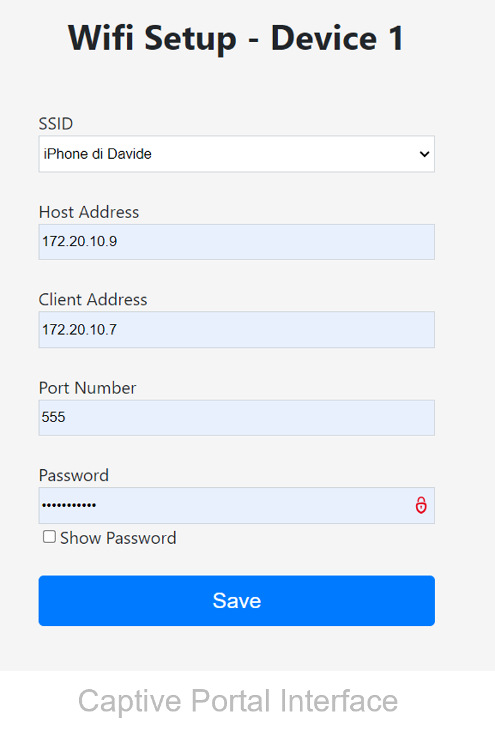The width and height of the screenshot is (495, 737).
Task: Click the "Wifi Setup - Device 1" heading
Action: pos(236,38)
